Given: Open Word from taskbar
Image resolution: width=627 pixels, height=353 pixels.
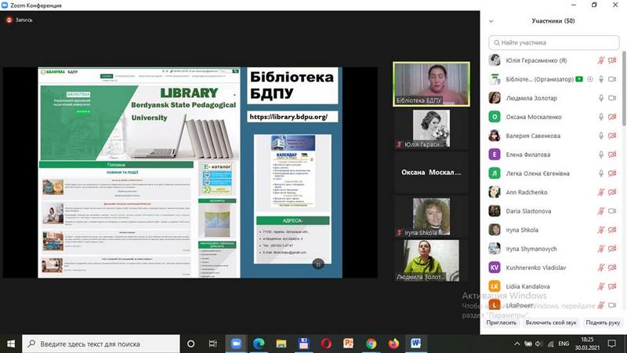Looking at the screenshot, I should click(x=416, y=344).
